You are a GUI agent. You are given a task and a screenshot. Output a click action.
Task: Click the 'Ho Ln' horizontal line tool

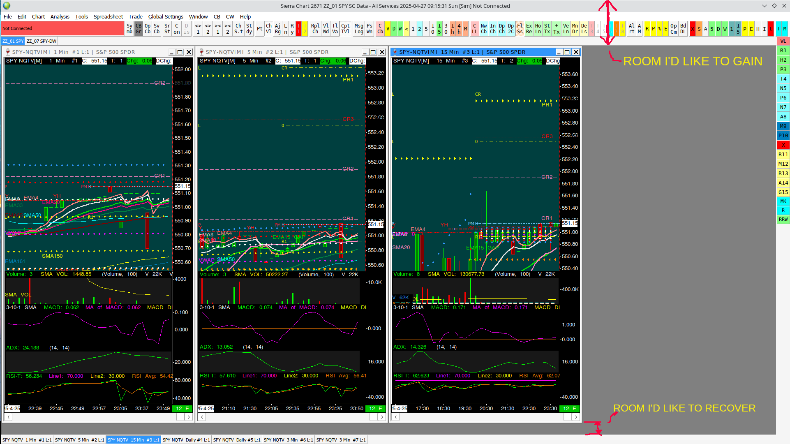coord(538,28)
